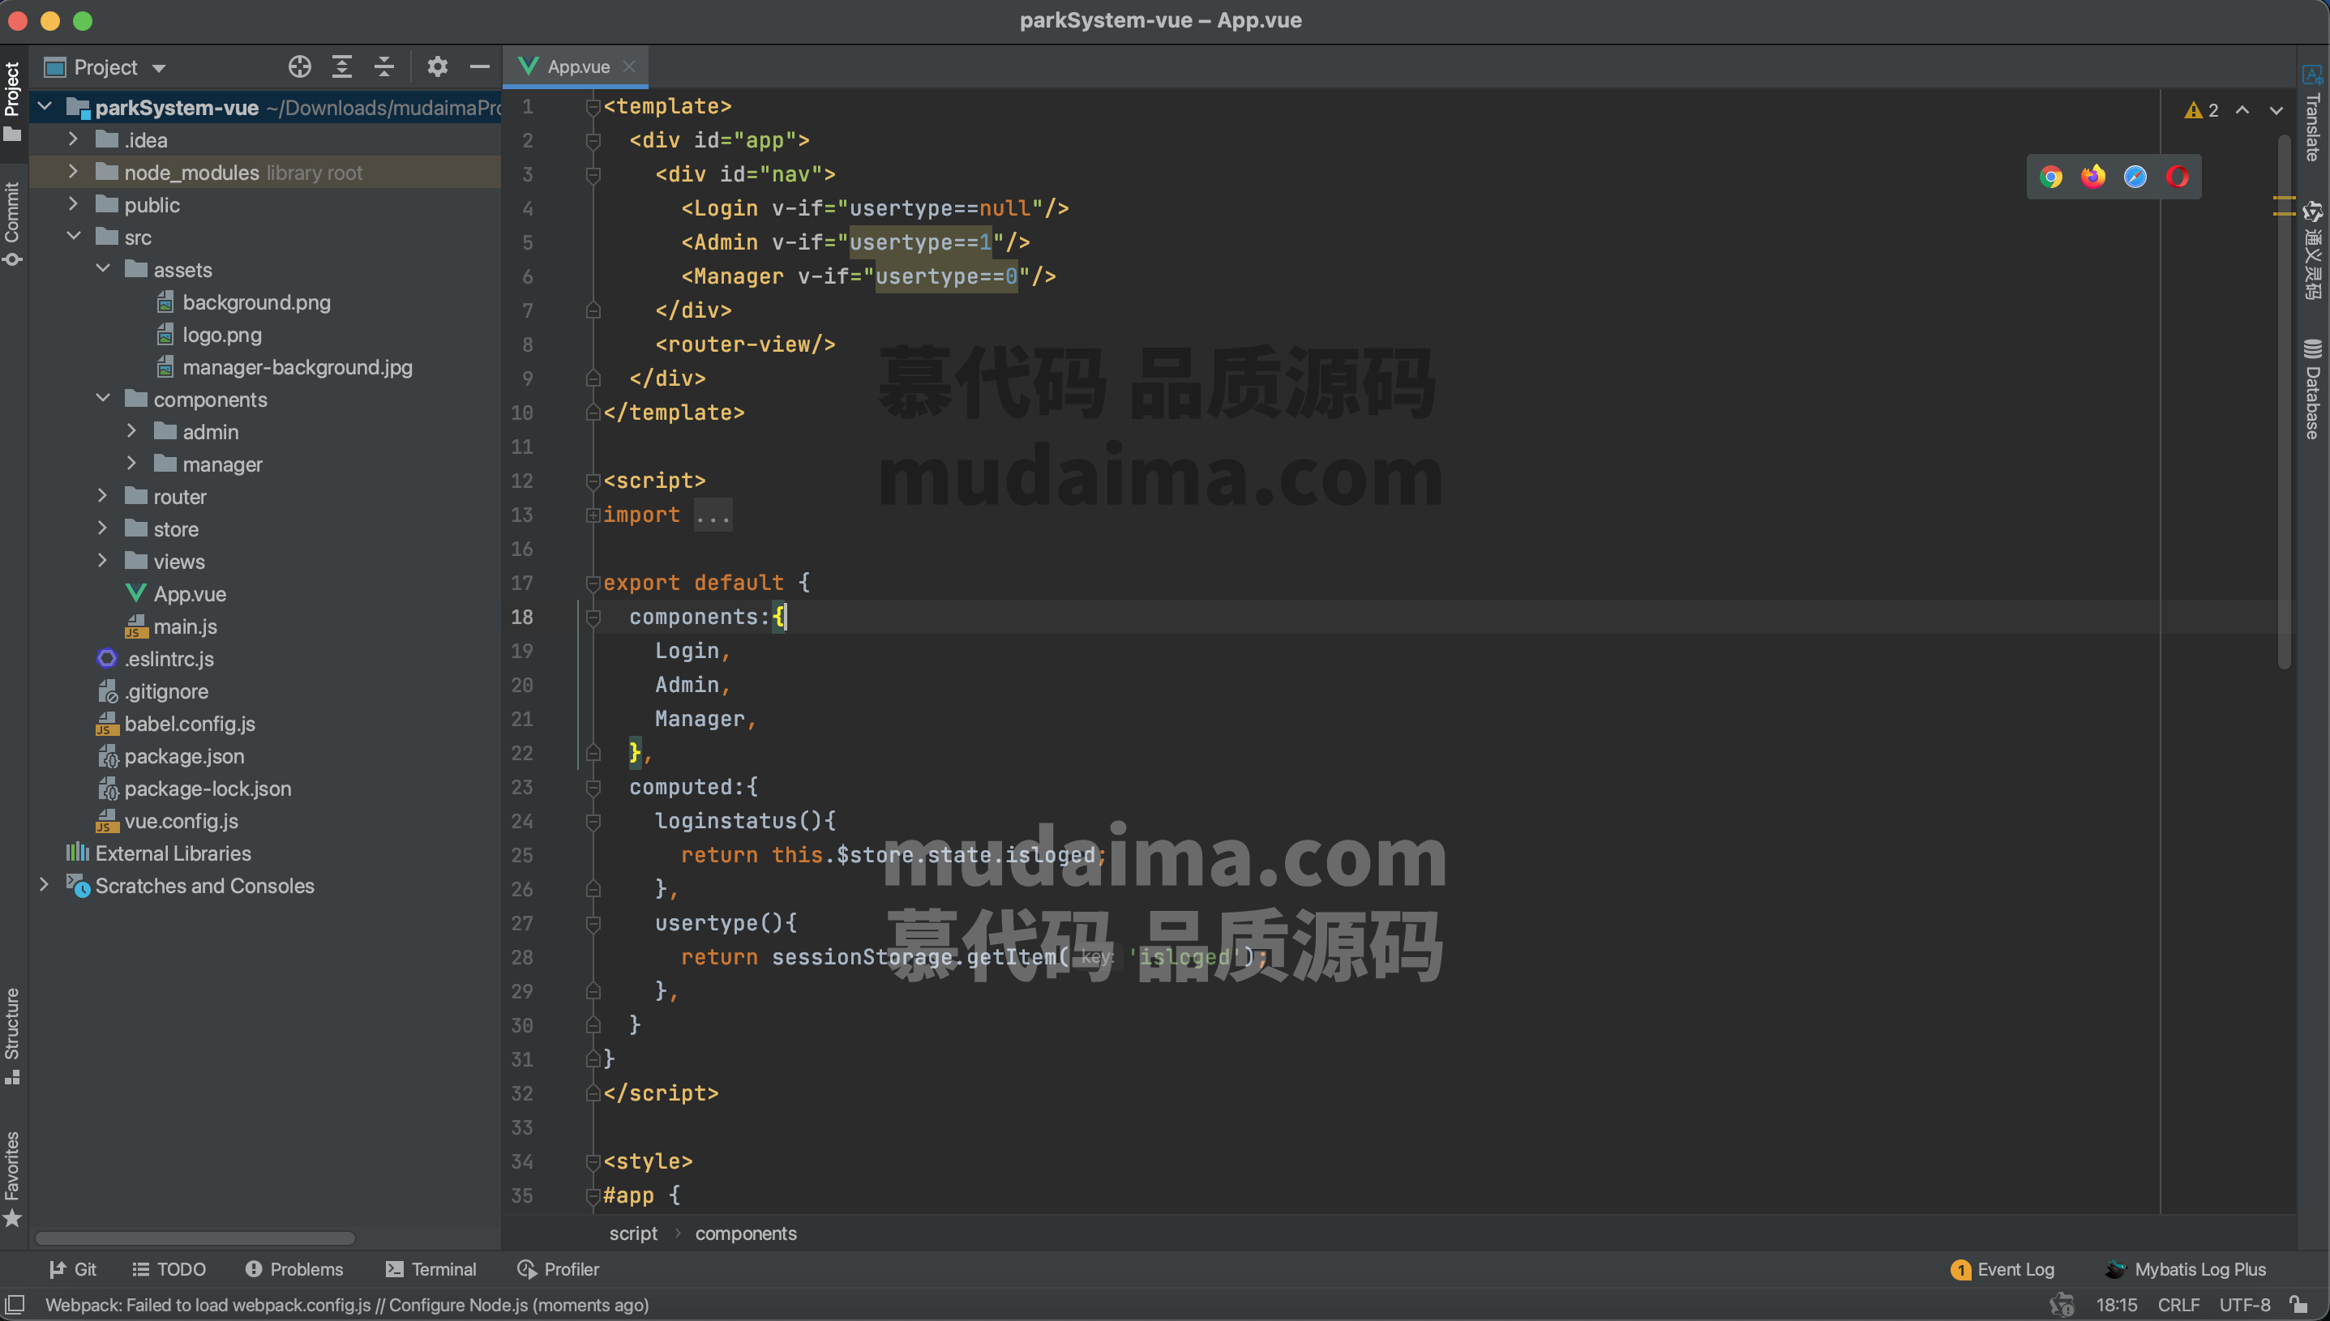
Task: Click the CRLF line separator selector
Action: coord(2178,1305)
